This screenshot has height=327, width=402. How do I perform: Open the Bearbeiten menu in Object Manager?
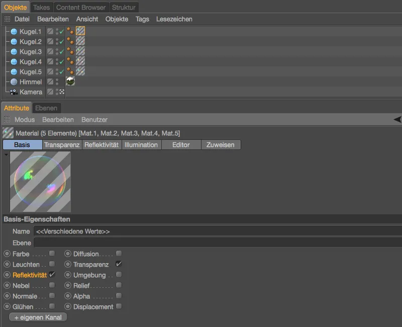53,19
